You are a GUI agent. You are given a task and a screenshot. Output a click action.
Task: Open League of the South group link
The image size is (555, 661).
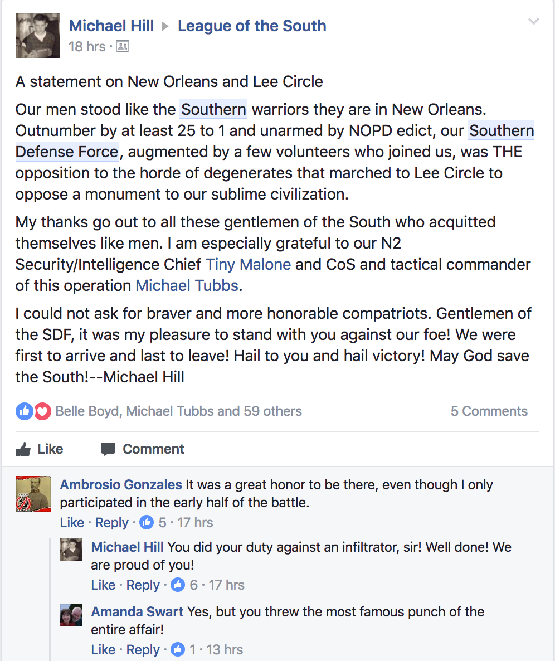(x=252, y=26)
